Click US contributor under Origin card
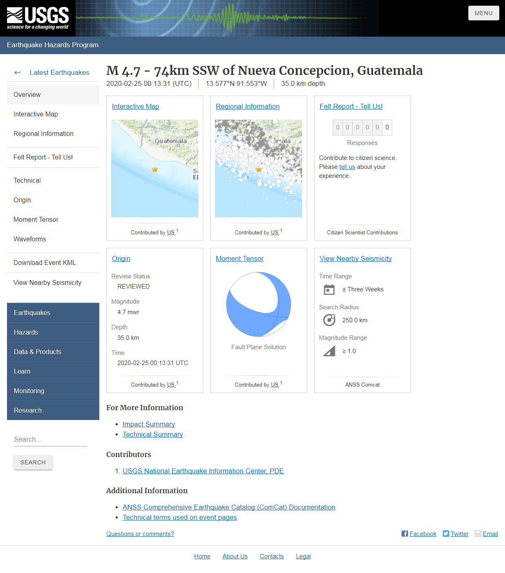This screenshot has height=573, width=505. click(171, 385)
